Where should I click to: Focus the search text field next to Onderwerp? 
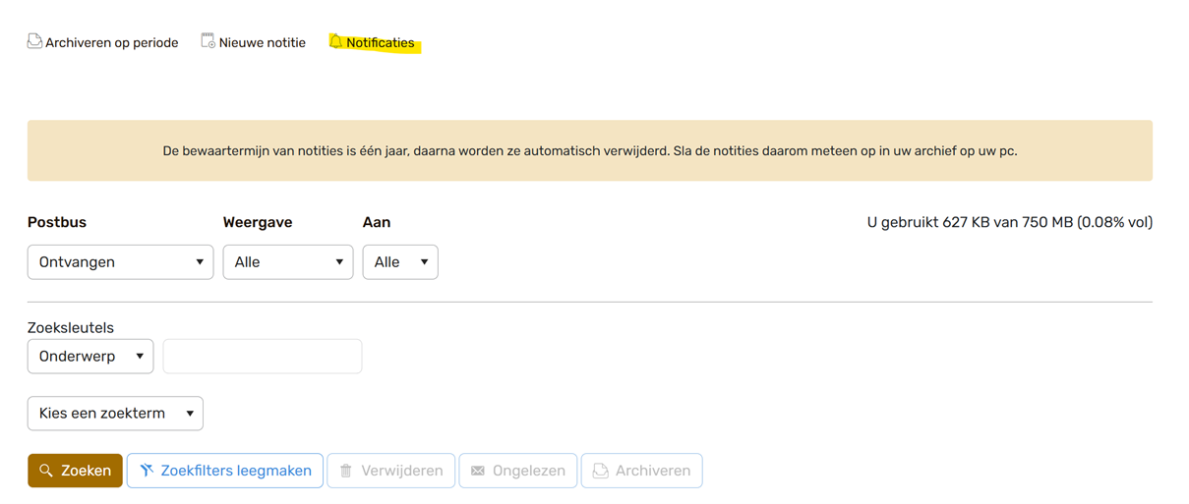pyautogui.click(x=263, y=357)
